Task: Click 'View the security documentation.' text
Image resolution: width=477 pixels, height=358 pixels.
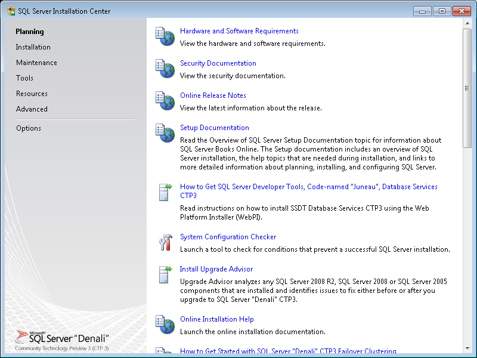Action: 233,76
